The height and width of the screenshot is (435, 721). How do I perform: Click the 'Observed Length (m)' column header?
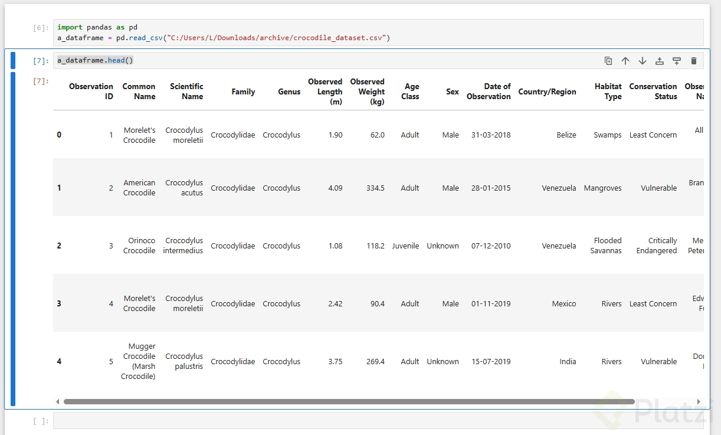pyautogui.click(x=325, y=91)
